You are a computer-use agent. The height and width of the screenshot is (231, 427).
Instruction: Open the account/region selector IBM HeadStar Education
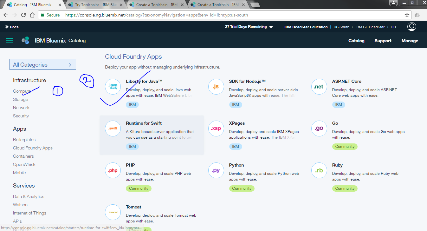click(x=306, y=27)
